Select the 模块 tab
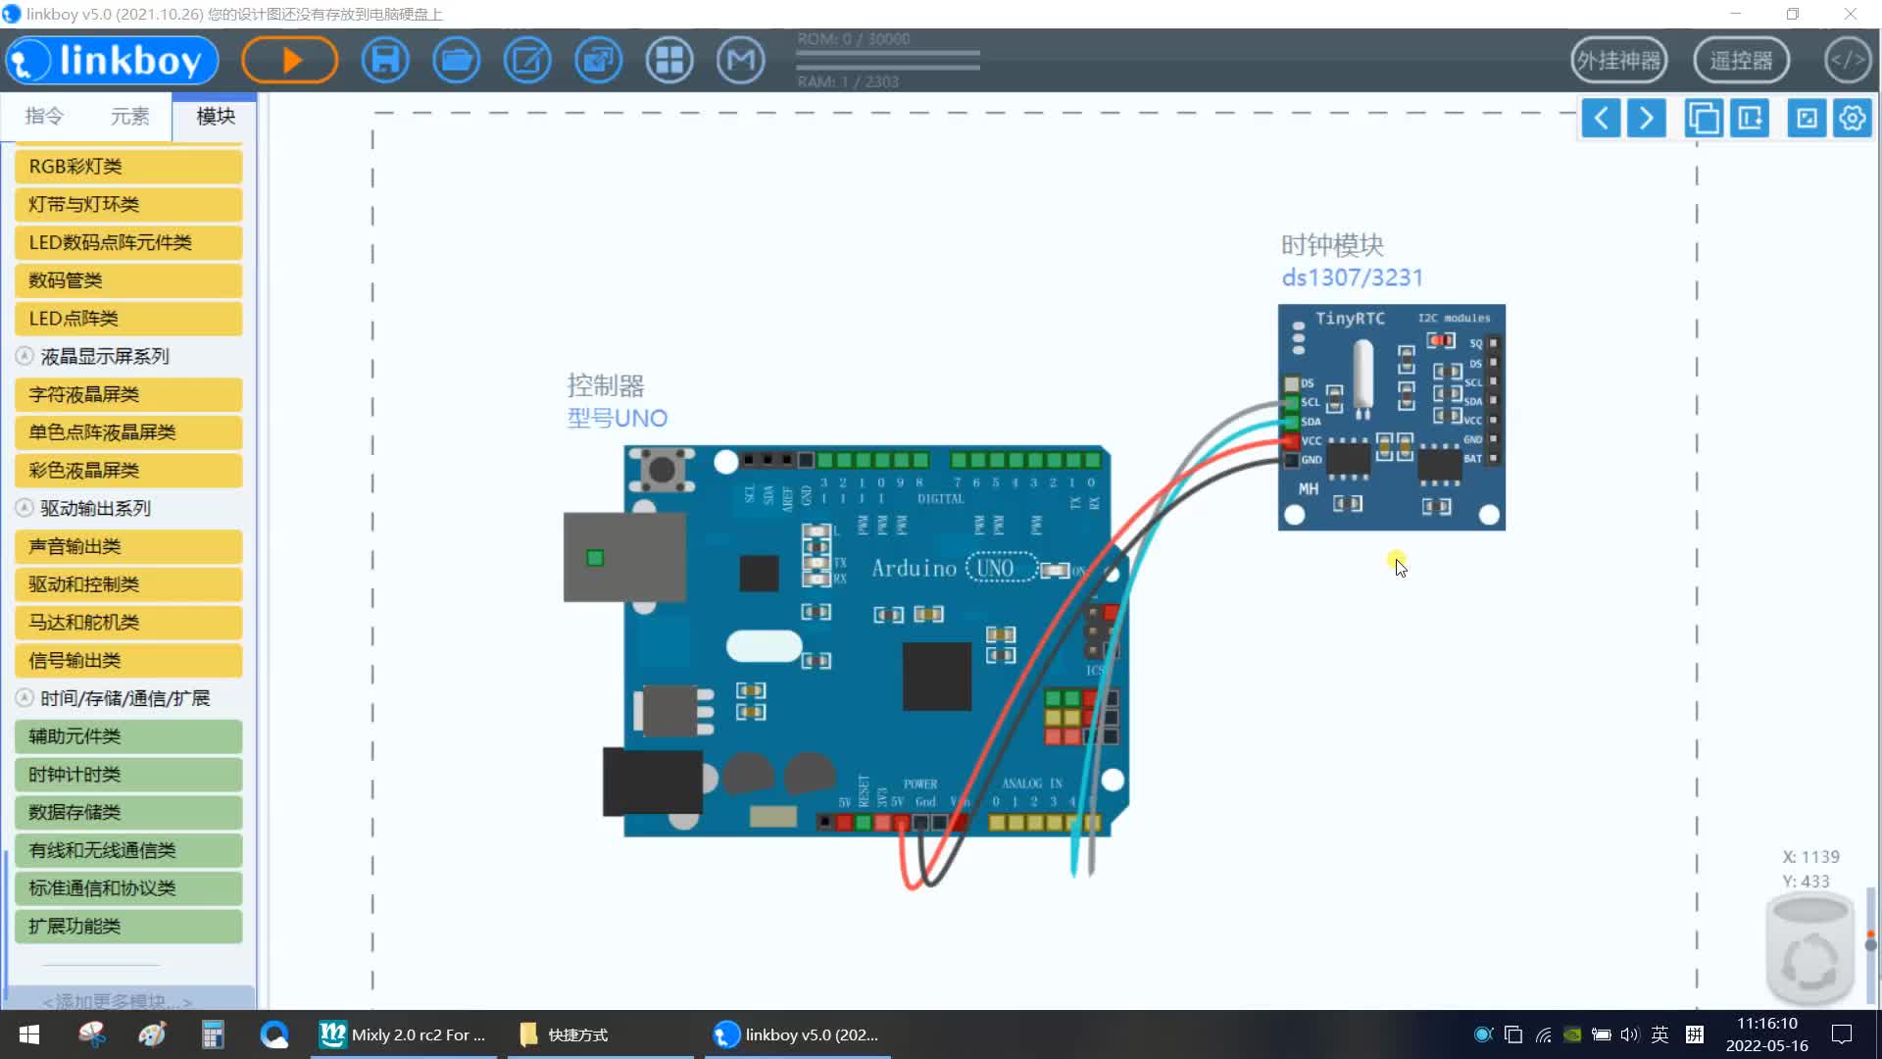1882x1059 pixels. (215, 117)
